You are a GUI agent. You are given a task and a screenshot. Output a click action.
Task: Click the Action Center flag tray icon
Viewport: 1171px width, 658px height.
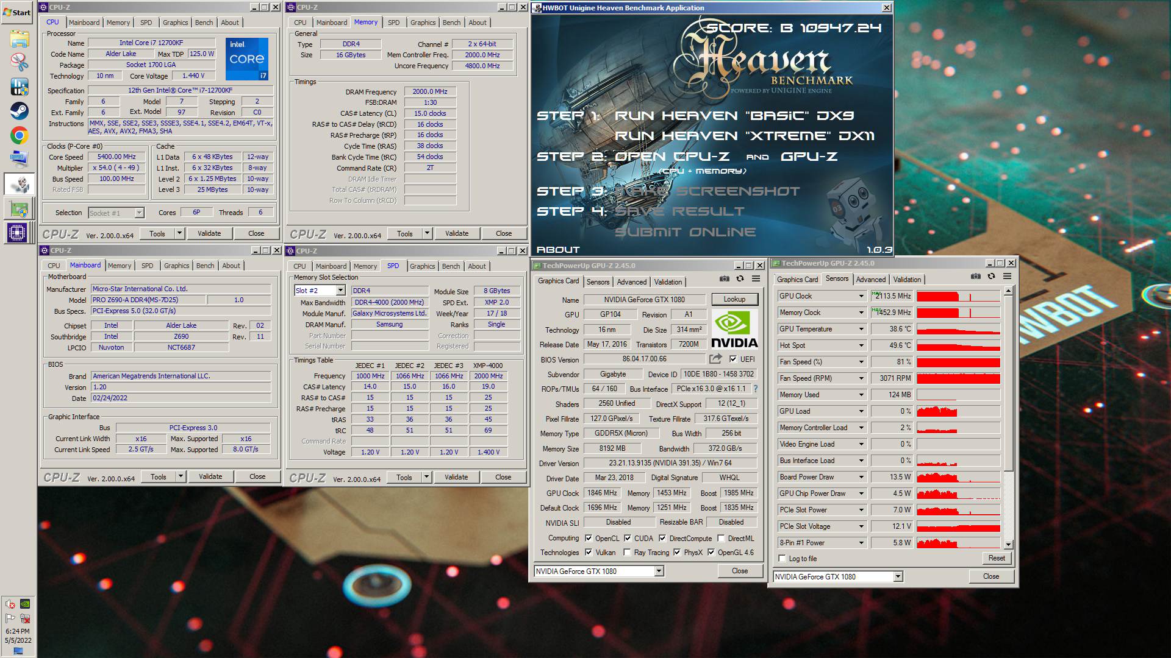pos(10,618)
